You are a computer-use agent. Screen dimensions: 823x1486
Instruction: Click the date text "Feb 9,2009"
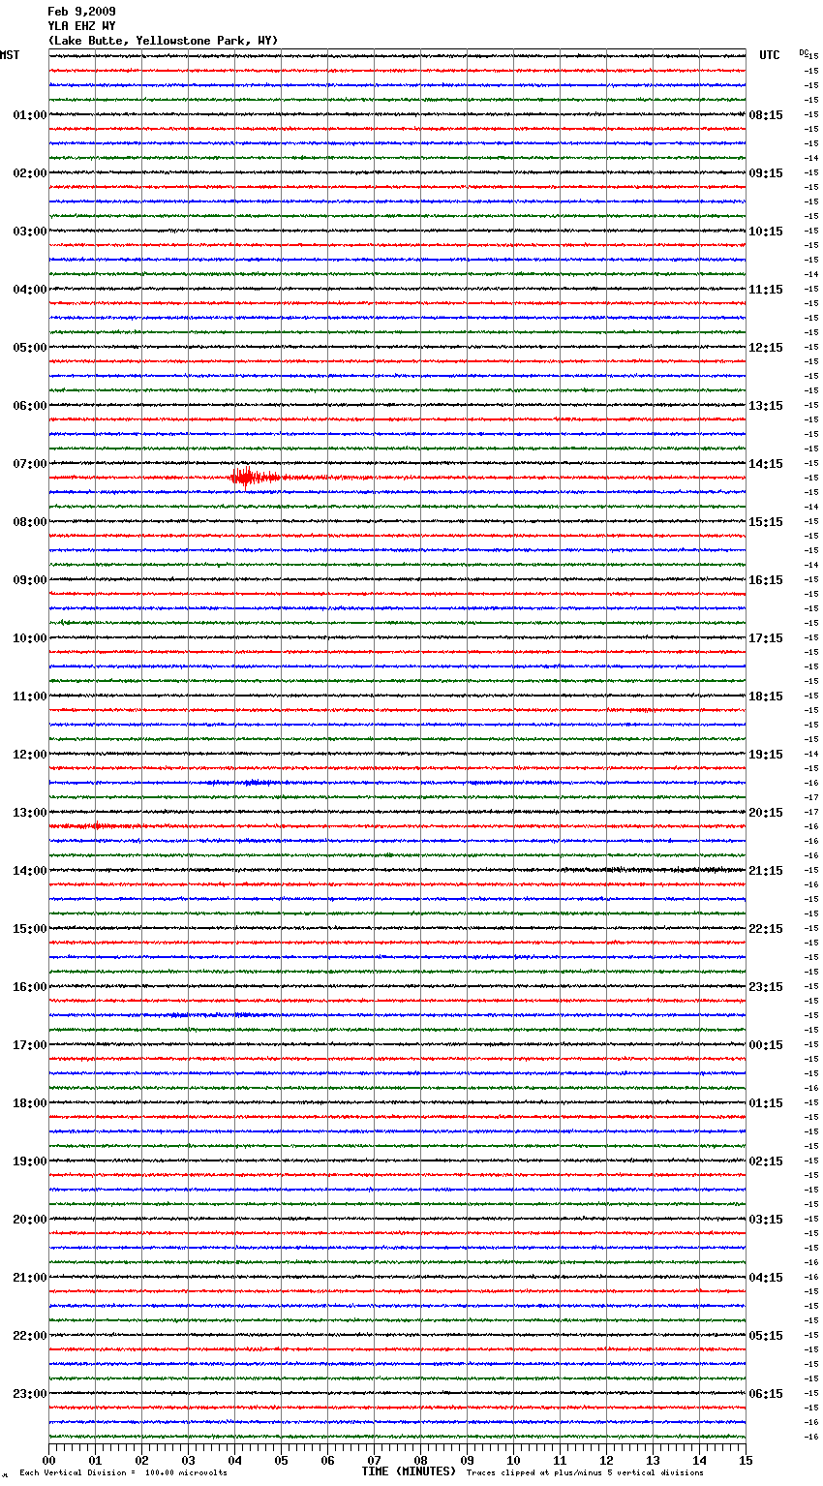pos(81,12)
